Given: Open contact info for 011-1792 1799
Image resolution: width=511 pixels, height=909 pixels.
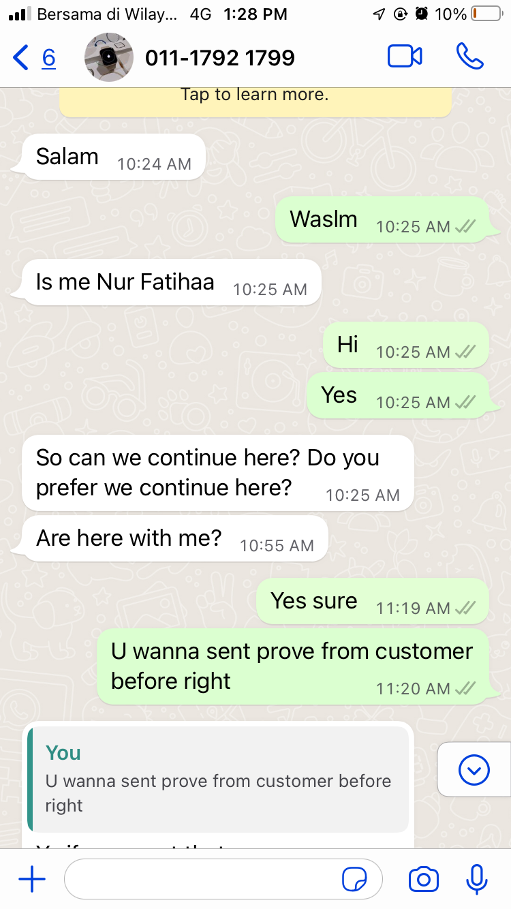Looking at the screenshot, I should 220,58.
